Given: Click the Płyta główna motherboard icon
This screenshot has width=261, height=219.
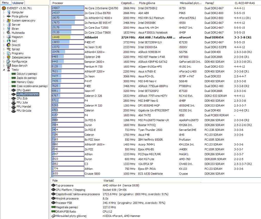Looking at the screenshot, I should point(9,16).
